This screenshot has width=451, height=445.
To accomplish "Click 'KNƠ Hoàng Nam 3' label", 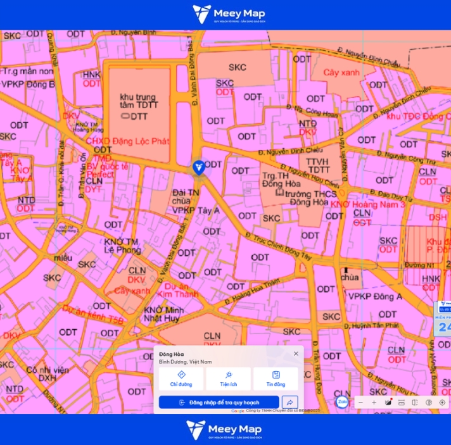I will 367,204.
